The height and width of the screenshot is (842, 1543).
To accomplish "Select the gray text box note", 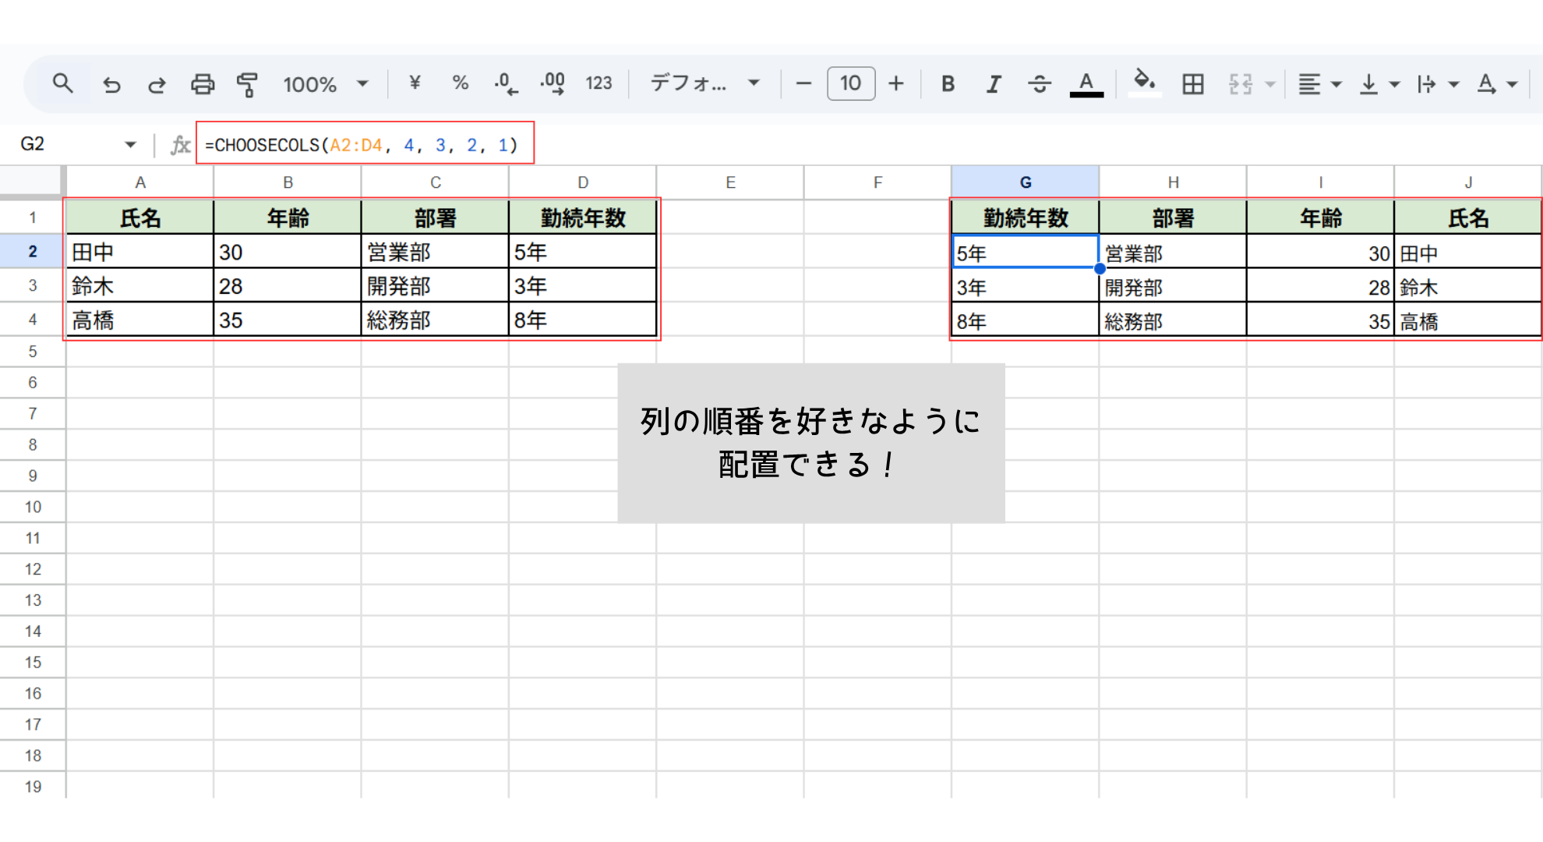I will (x=811, y=443).
